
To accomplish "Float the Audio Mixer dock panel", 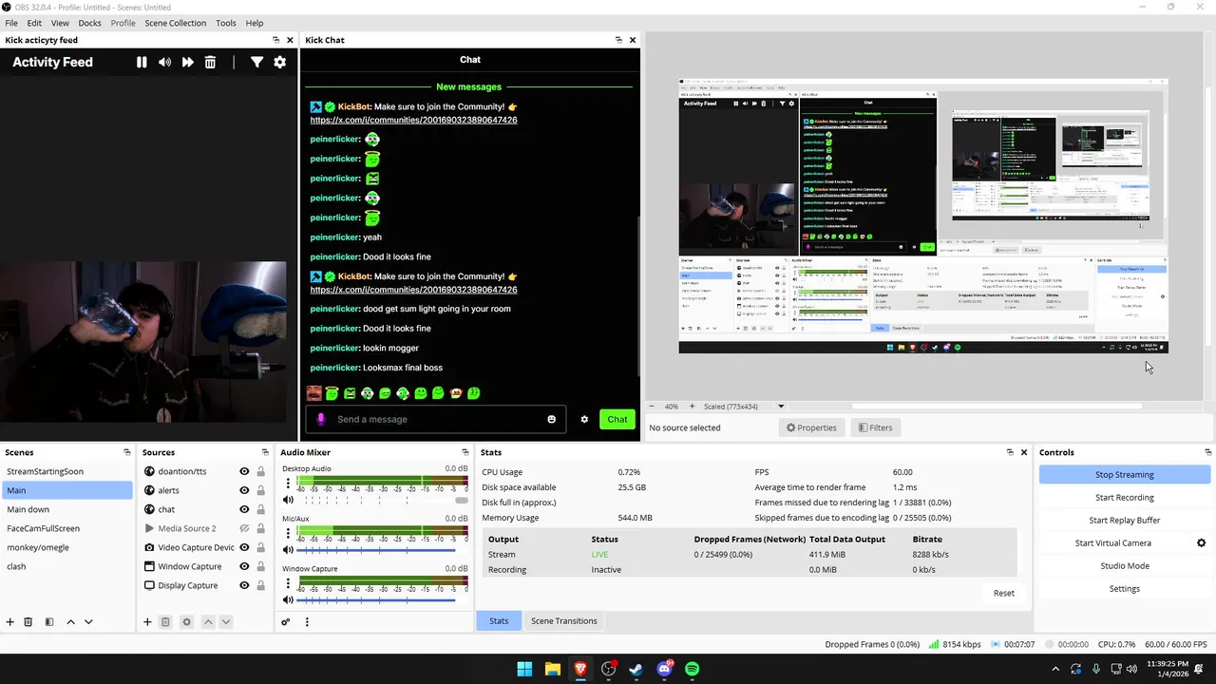I will [x=465, y=452].
